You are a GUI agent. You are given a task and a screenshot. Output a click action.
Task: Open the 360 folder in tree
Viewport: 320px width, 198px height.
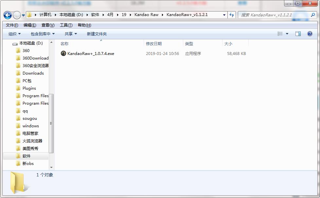(26, 50)
